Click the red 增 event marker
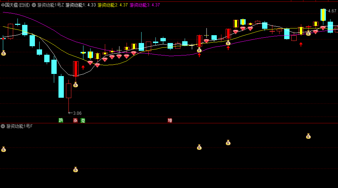 [x=170, y=120]
